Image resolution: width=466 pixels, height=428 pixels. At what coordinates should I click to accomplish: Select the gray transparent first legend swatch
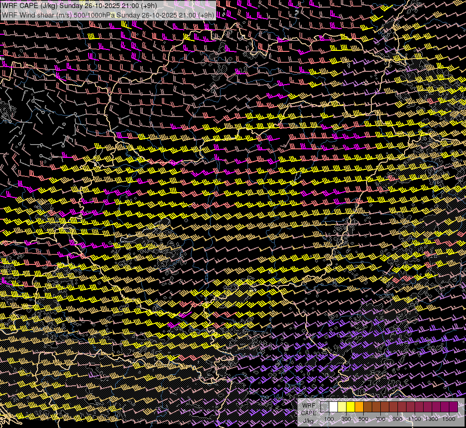[x=325, y=407]
